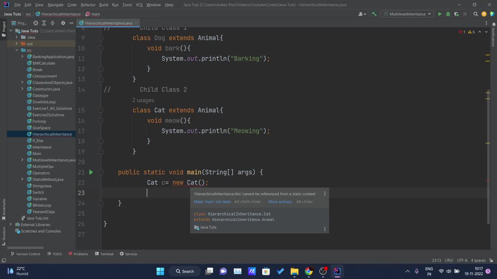Run with coverage shield icon
The image size is (497, 279).
pyautogui.click(x=456, y=14)
